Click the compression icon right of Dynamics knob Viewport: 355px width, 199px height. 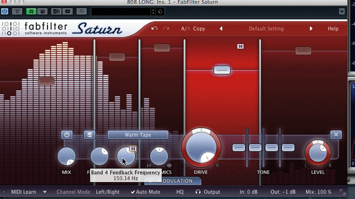coord(169,166)
